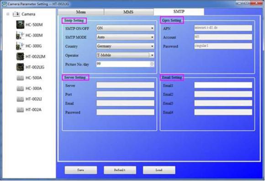This screenshot has height=181, width=265.
Task: Click the Email2 input field
Action: (223, 94)
